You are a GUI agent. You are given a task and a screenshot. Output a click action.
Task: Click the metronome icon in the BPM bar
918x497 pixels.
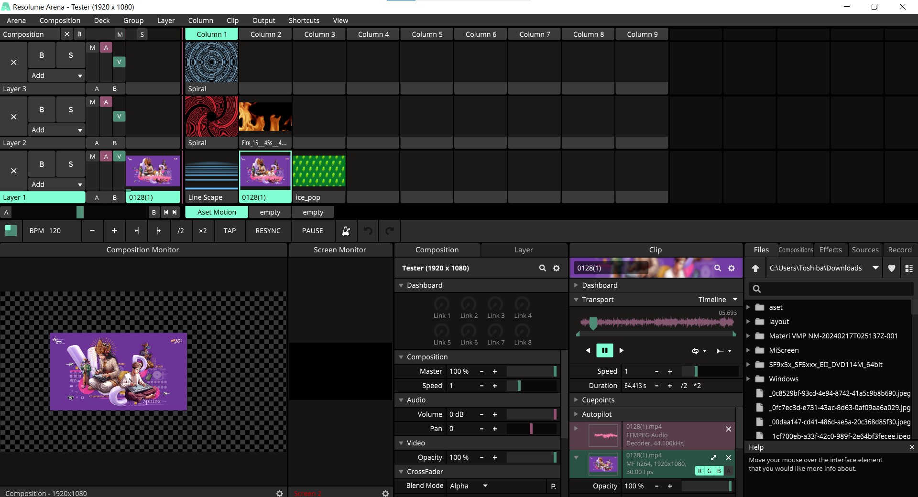(x=346, y=231)
